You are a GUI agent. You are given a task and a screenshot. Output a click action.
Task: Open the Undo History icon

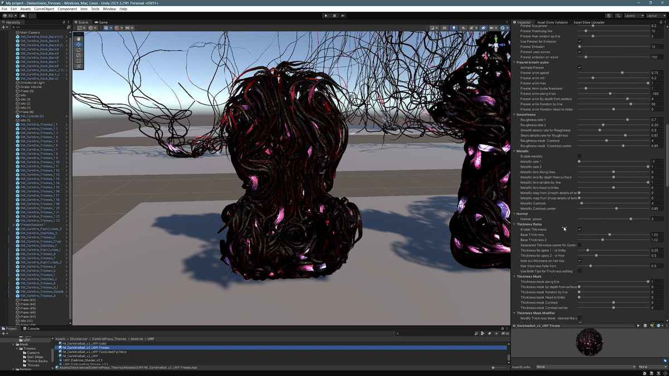pos(609,16)
